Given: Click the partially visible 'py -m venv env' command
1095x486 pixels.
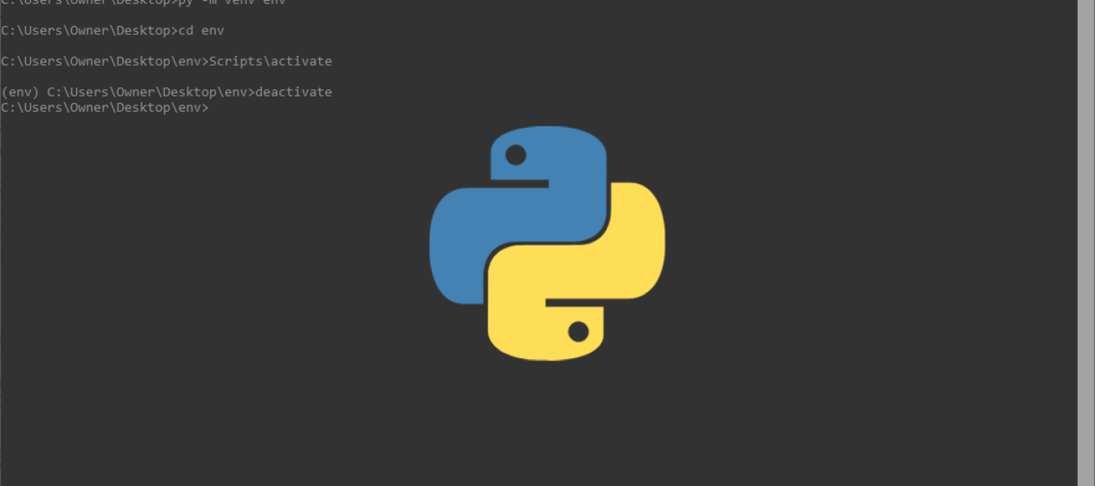Looking at the screenshot, I should pyautogui.click(x=231, y=2).
